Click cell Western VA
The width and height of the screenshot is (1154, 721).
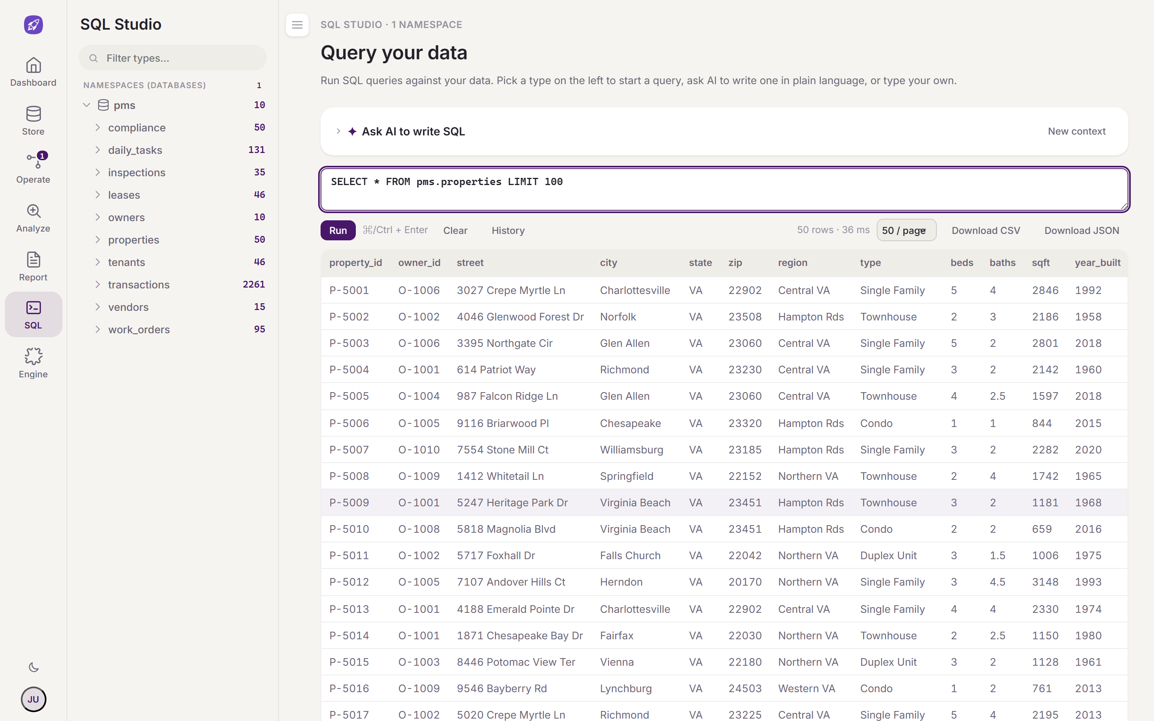tap(806, 689)
